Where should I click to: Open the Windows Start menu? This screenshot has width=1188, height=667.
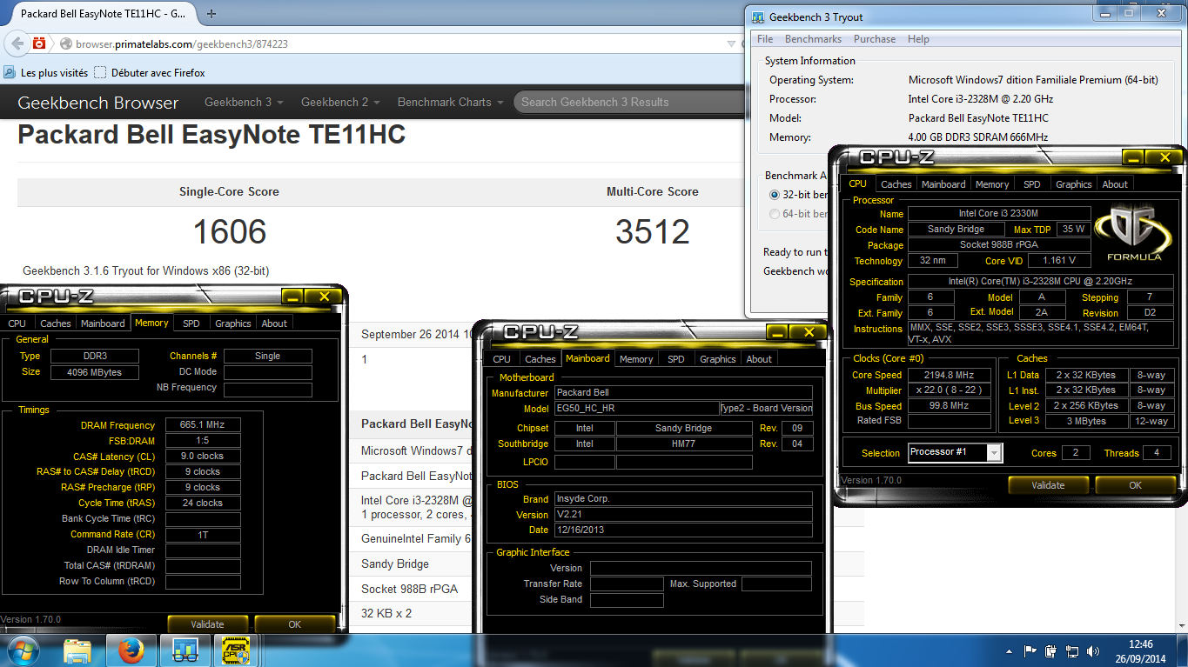tap(23, 650)
